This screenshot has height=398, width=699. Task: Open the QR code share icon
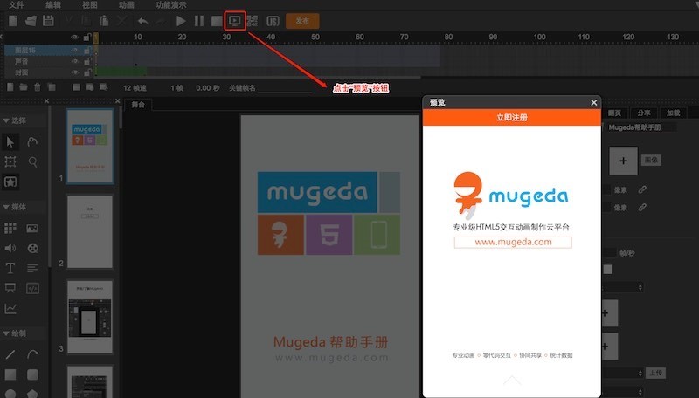pyautogui.click(x=253, y=20)
